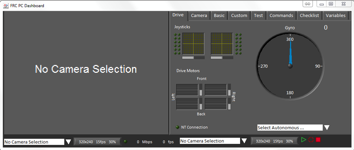Click the red circle record icon
The image size is (354, 150).
point(311,140)
